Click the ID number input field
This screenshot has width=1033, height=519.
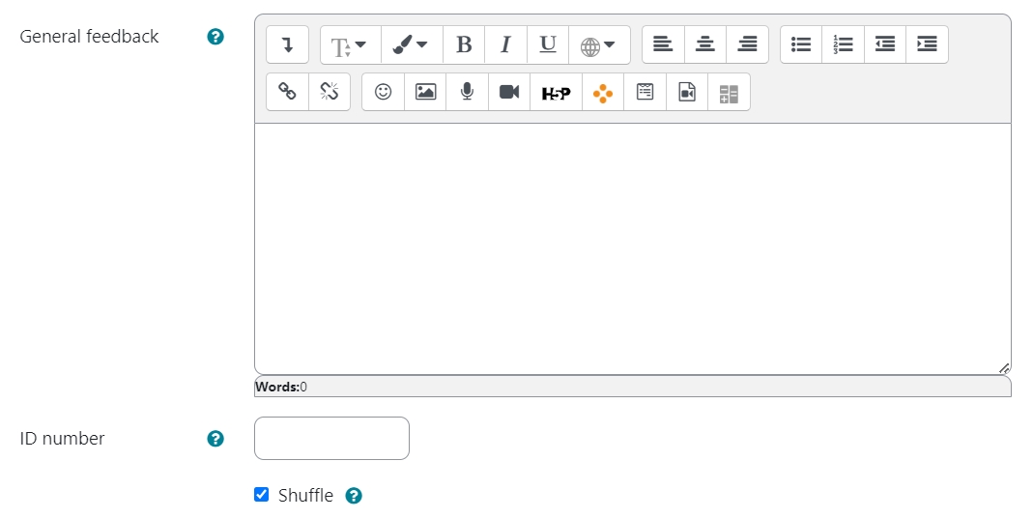[331, 439]
